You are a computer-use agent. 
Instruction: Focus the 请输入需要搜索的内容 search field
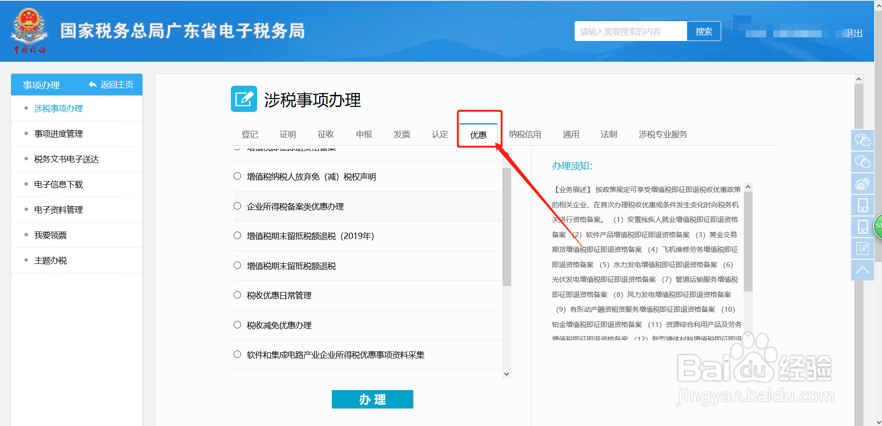(630, 31)
